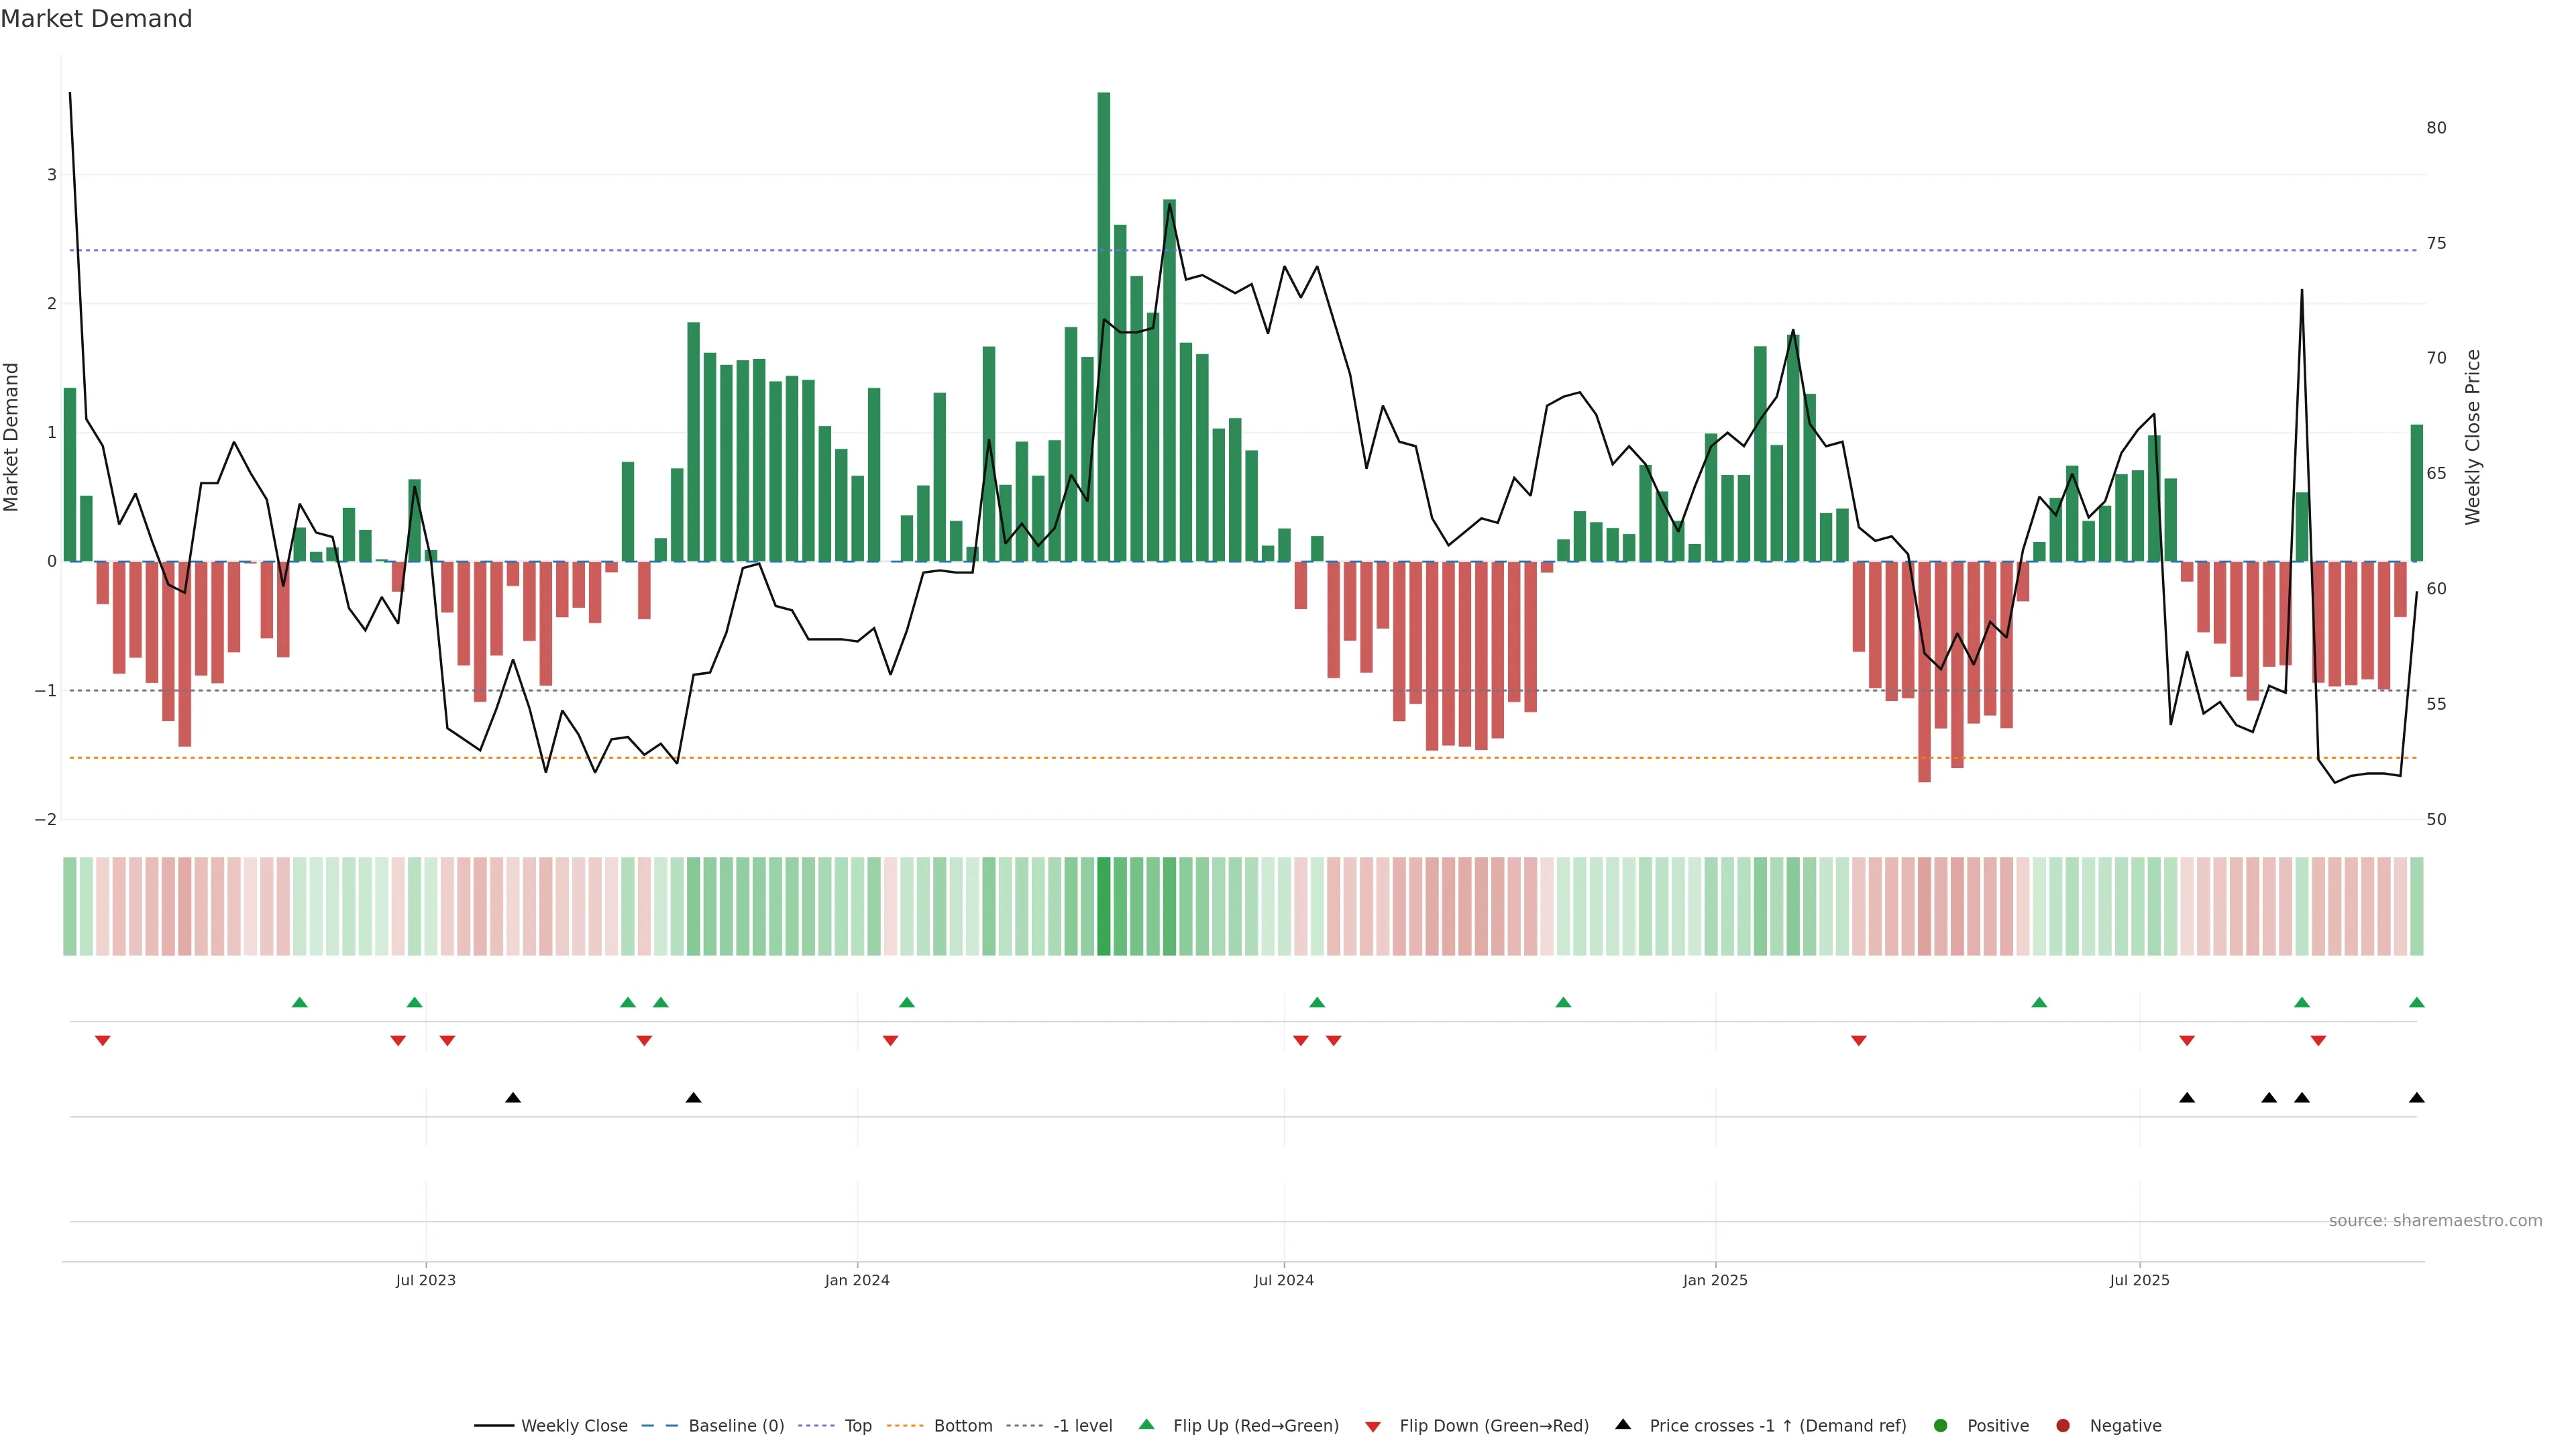Click black Price crosses triangle in legend
Screen dimensions: 2576x1449
coord(1623,1425)
